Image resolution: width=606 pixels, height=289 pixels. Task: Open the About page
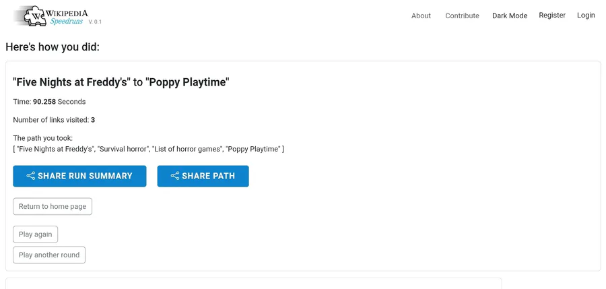[x=421, y=16]
